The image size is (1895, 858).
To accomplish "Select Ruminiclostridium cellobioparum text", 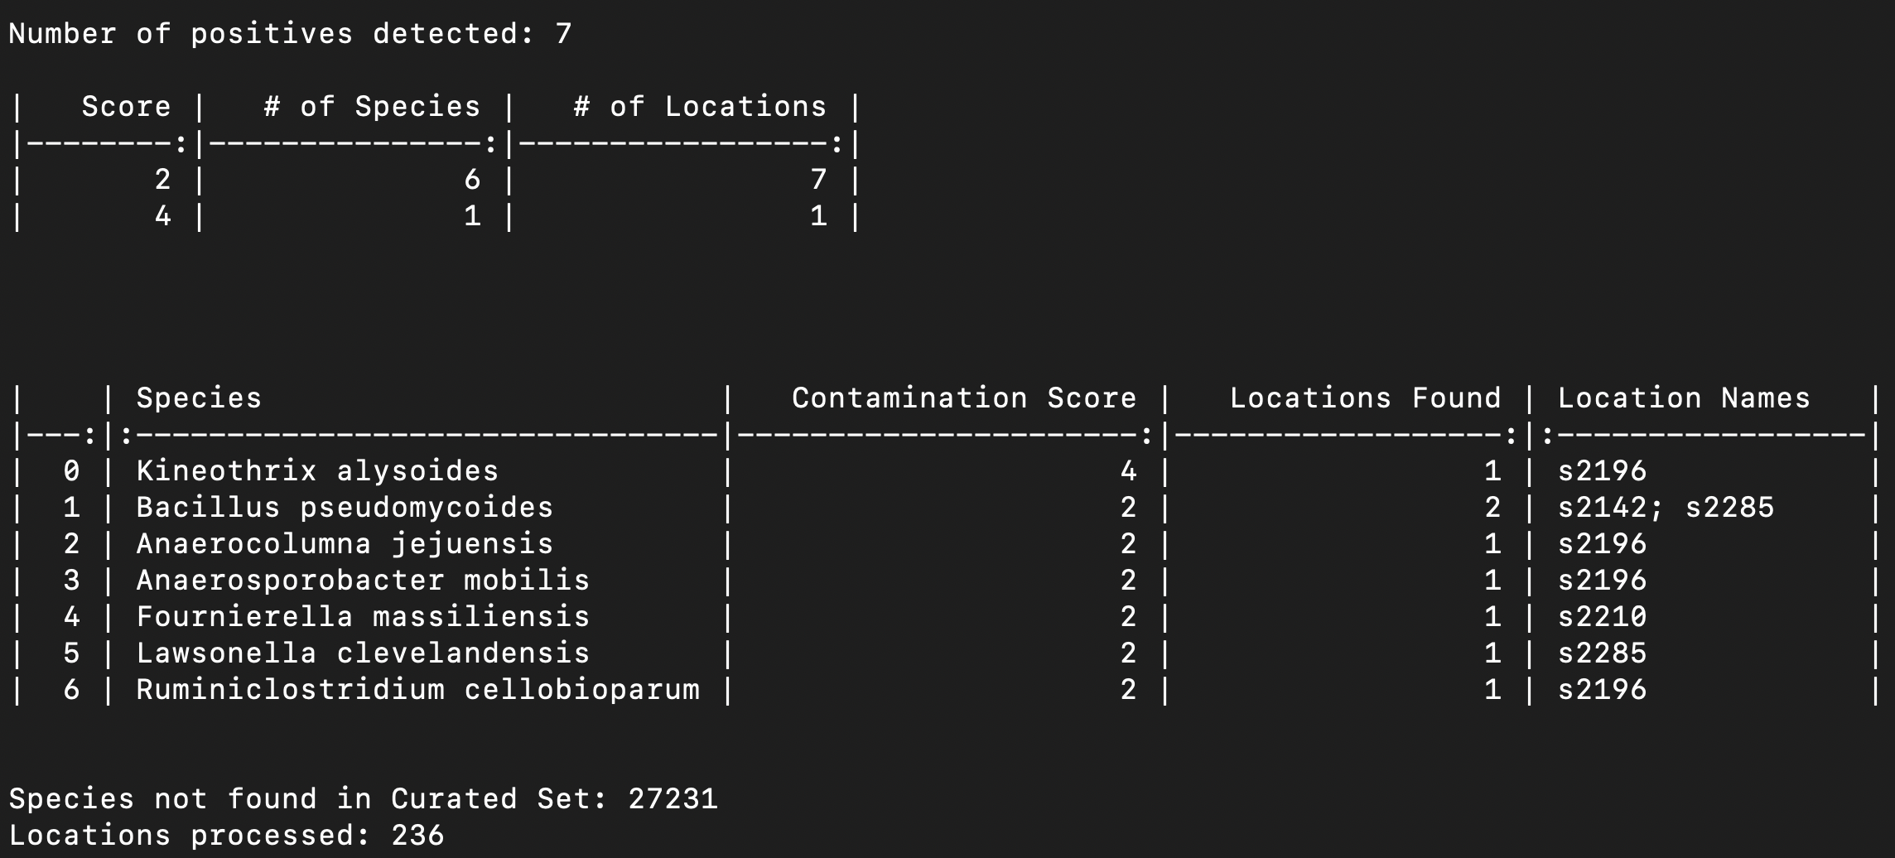I will (417, 690).
